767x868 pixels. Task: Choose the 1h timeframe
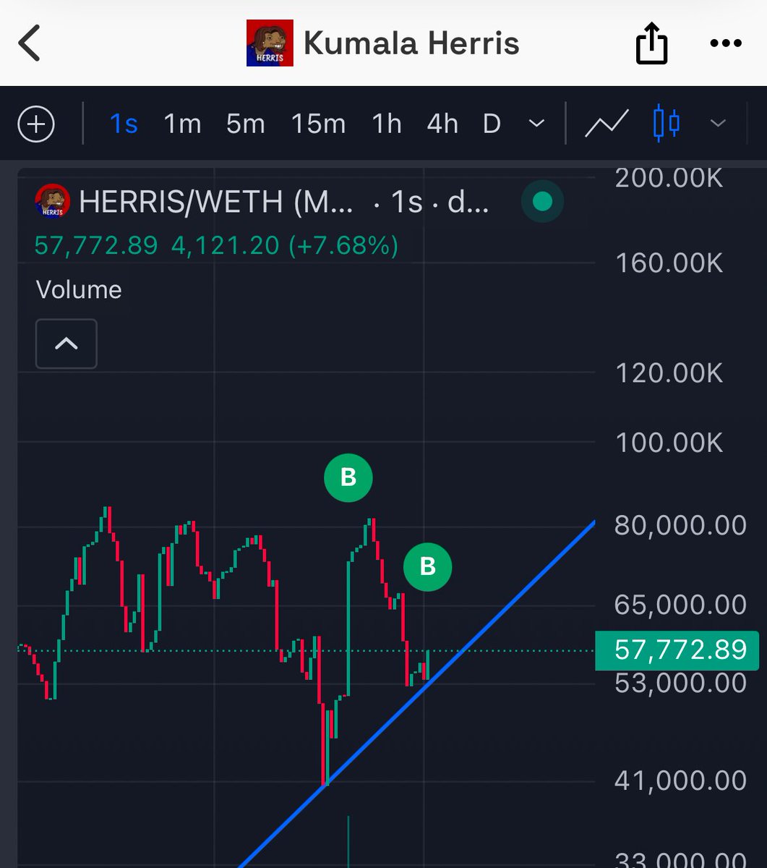[387, 124]
